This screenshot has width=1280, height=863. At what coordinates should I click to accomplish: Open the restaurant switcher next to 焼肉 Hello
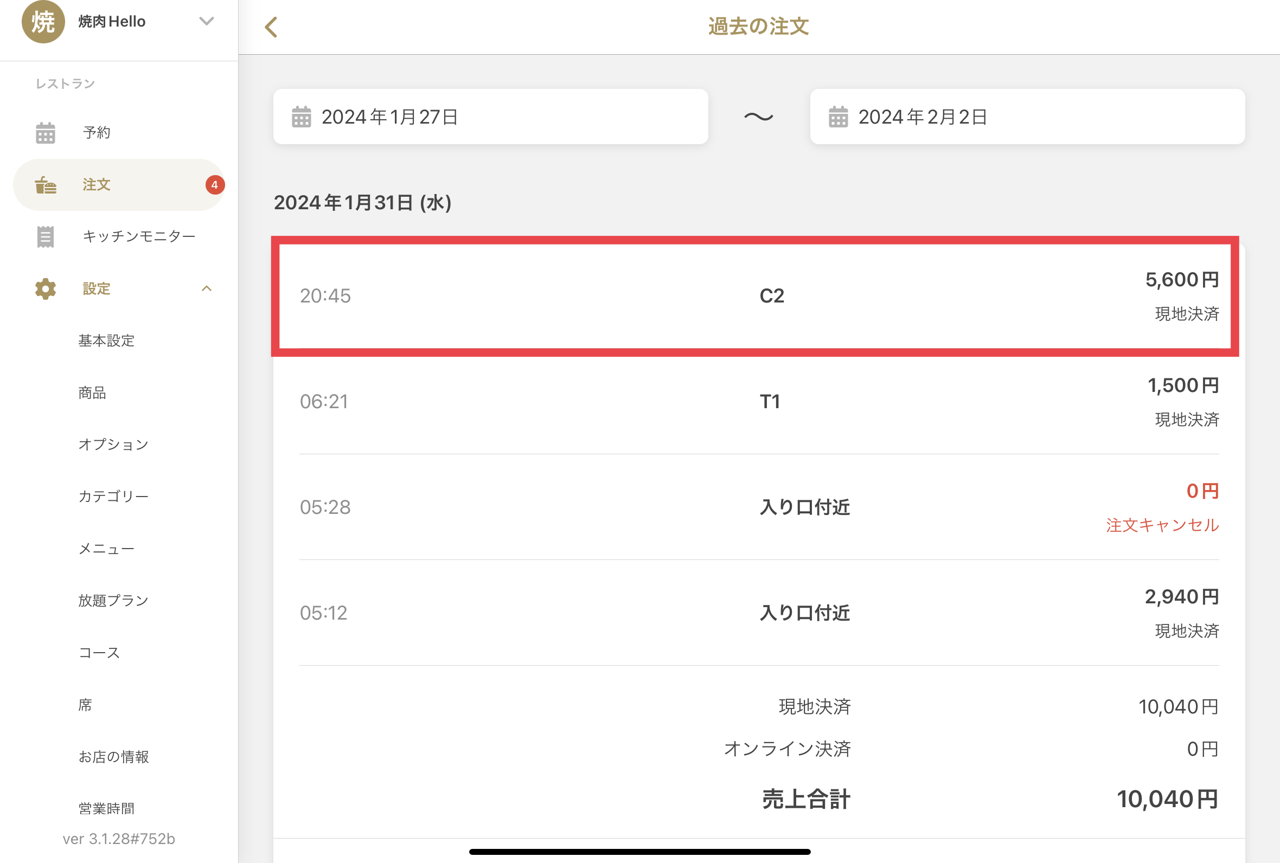click(x=207, y=21)
